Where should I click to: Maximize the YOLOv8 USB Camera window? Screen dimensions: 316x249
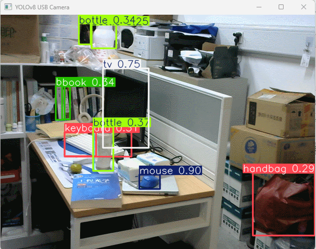coord(281,7)
